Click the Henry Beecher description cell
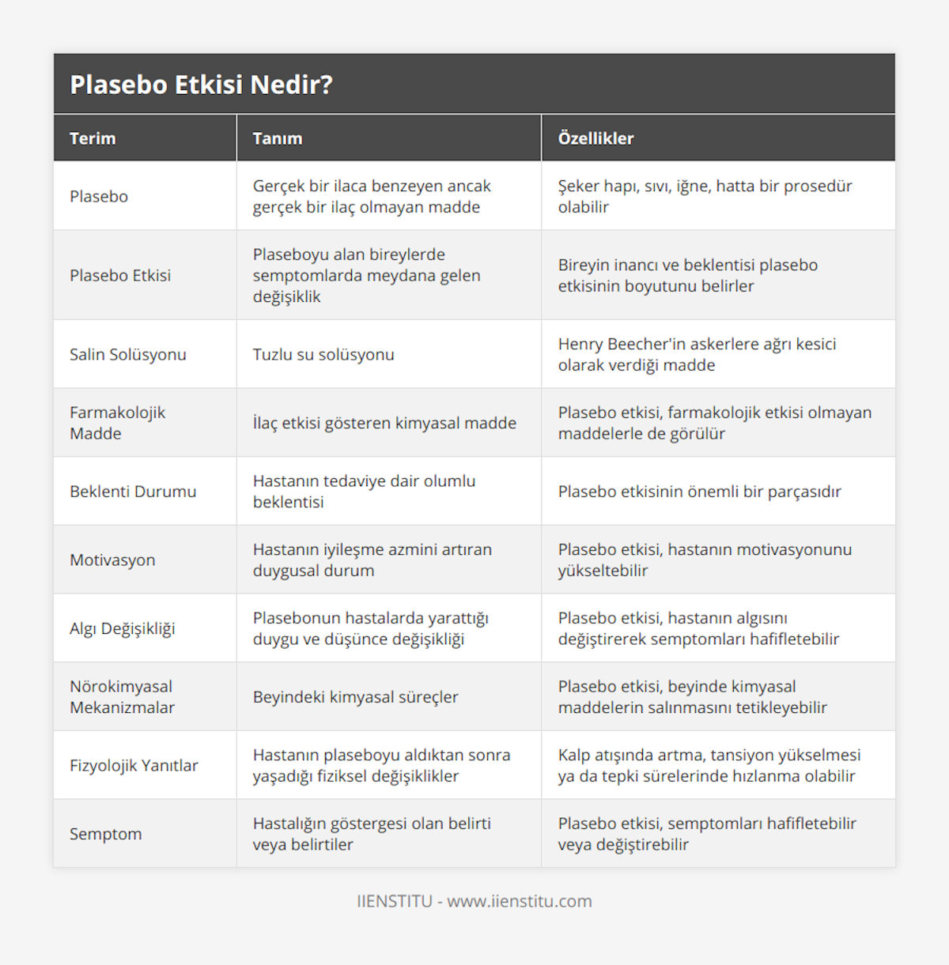Viewport: 949px width, 965px height. click(x=697, y=354)
